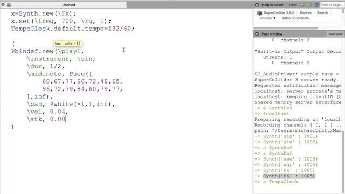Go to Help browser Home

(293, 5)
